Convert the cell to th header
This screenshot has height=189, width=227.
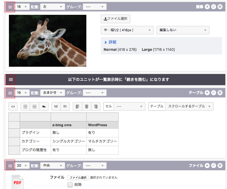click(65, 106)
